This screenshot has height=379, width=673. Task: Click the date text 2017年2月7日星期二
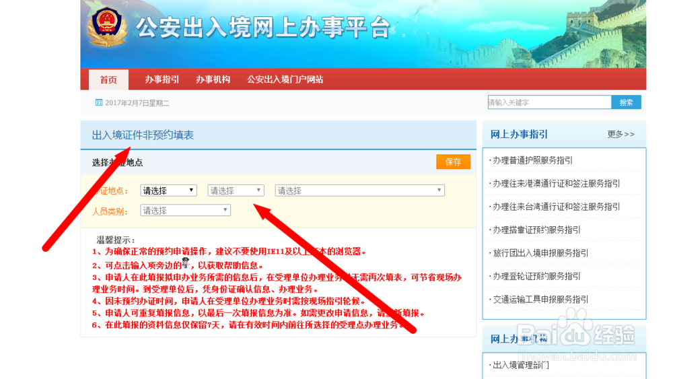[137, 103]
